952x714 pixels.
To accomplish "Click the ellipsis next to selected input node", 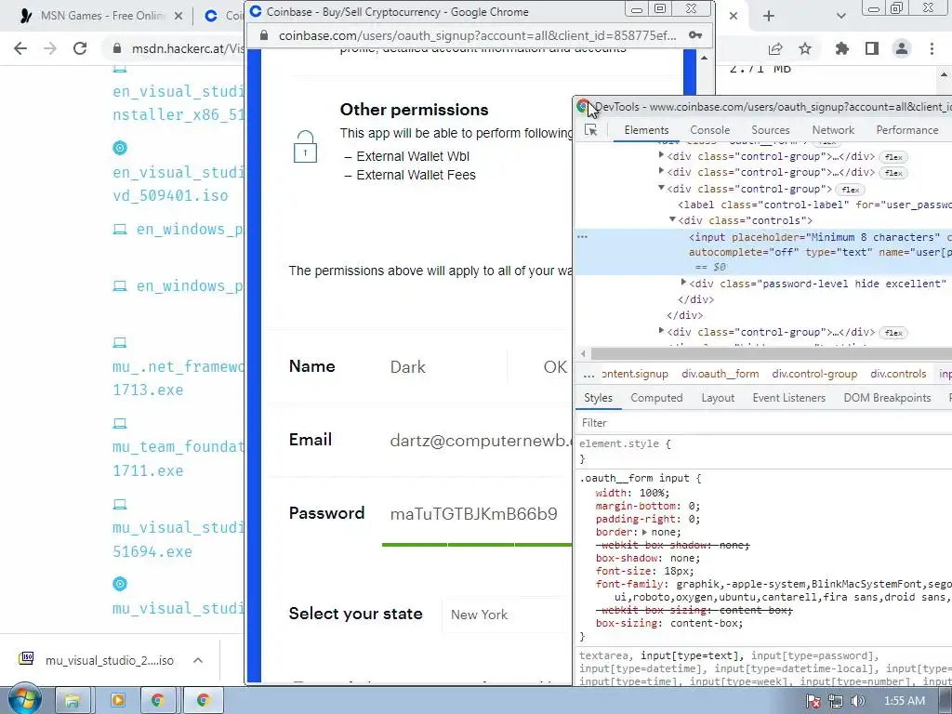I will click(582, 237).
